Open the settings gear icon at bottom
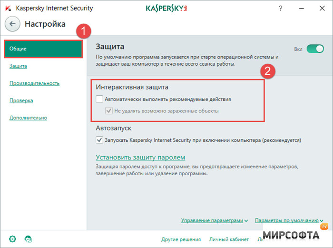This screenshot has height=248, width=333. [x=12, y=239]
